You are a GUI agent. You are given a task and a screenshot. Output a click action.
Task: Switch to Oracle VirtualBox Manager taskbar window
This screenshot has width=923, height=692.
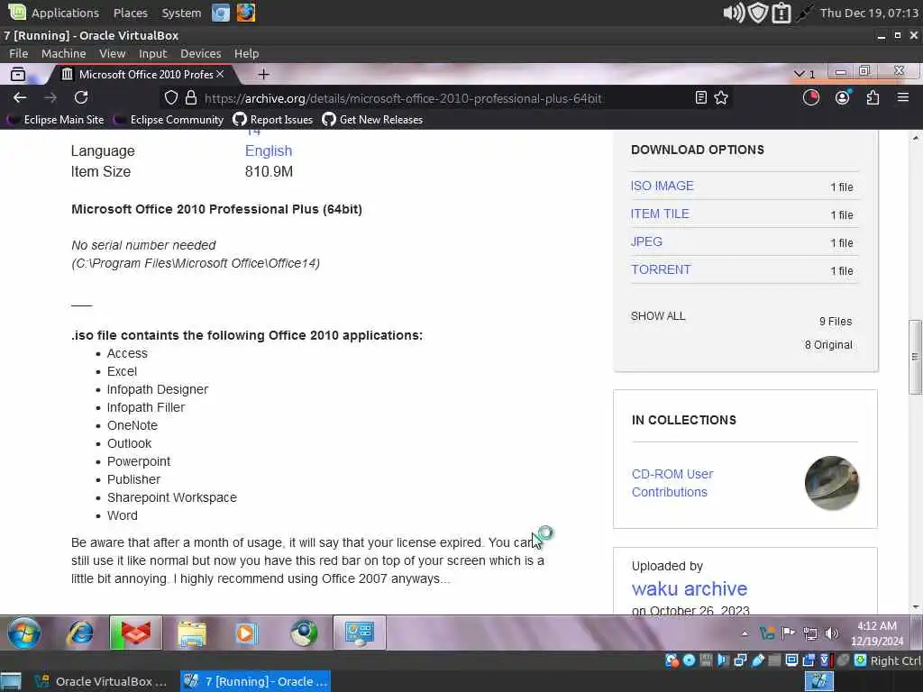click(101, 681)
